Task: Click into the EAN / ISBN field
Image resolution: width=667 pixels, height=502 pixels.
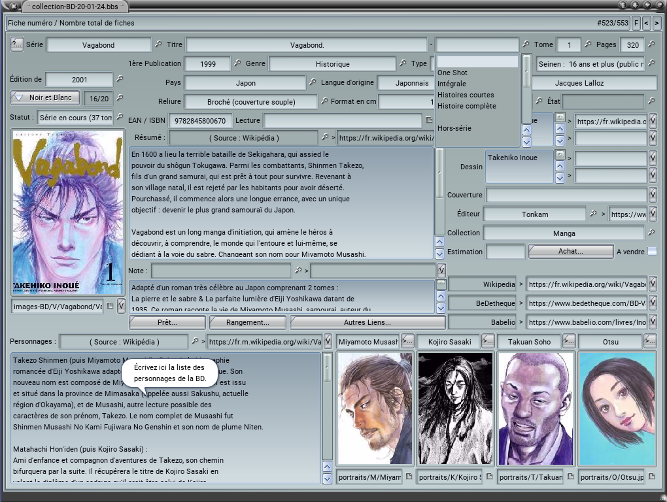Action: tap(200, 121)
